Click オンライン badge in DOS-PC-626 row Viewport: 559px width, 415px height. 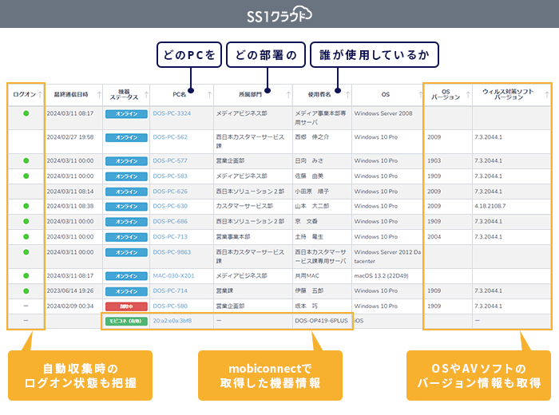click(x=126, y=192)
